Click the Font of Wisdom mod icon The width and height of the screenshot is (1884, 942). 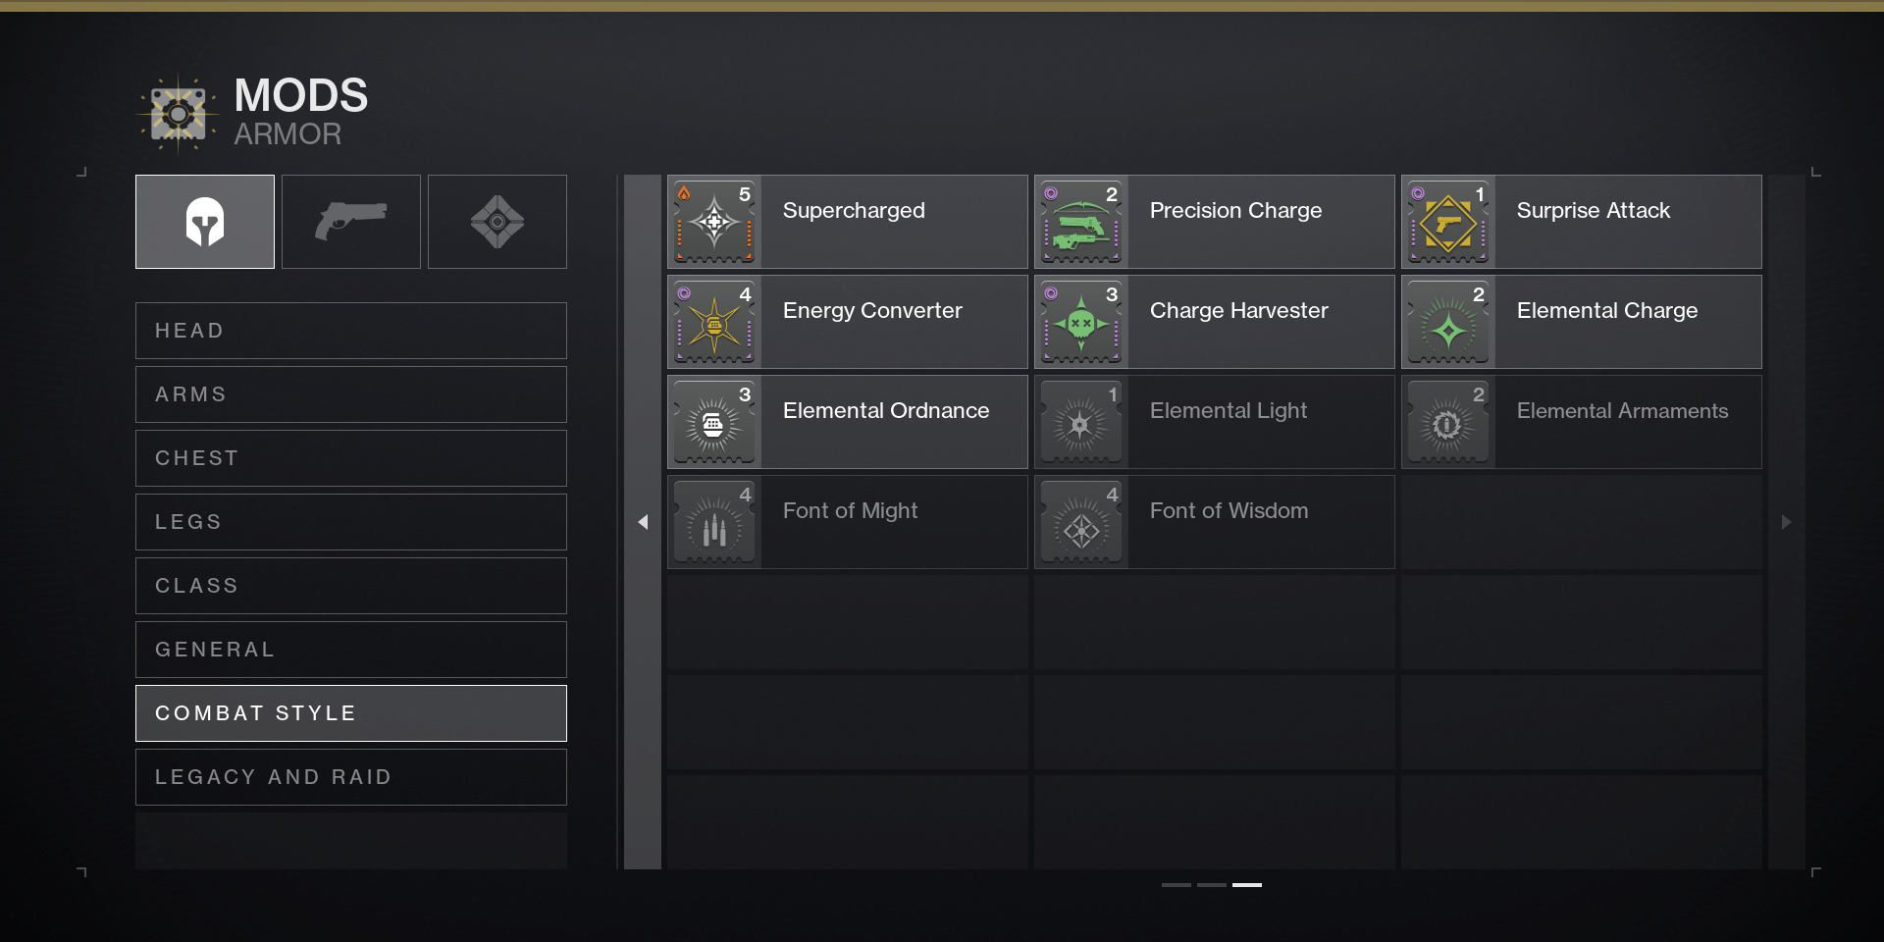1081,522
